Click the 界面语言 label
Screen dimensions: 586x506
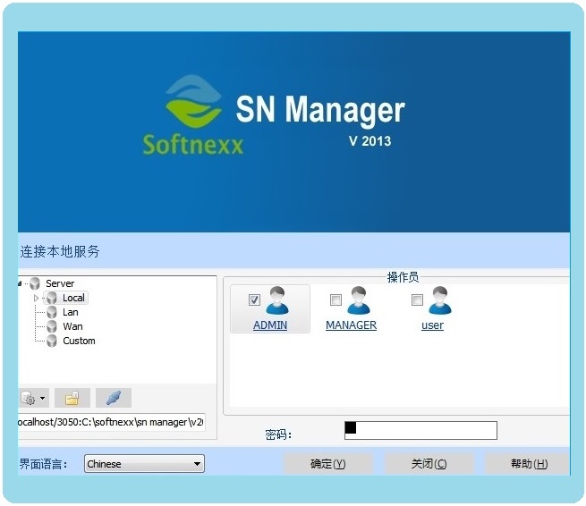click(x=43, y=464)
